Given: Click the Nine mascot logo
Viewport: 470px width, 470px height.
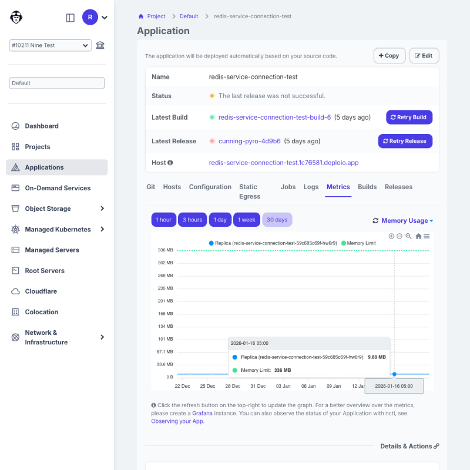Looking at the screenshot, I should pos(16,17).
